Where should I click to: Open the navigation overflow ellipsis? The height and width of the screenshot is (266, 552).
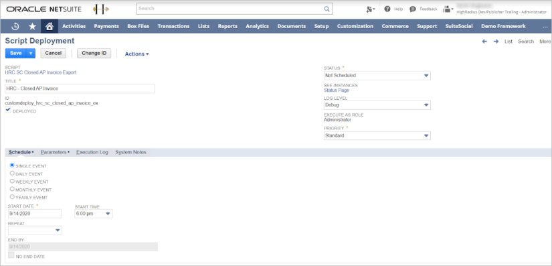545,27
